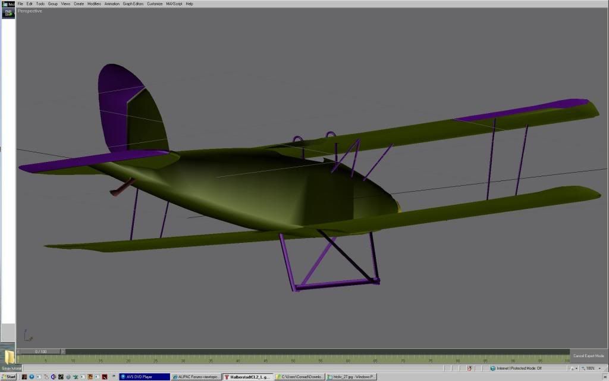Switch to AVS DVD Player taskbar window

point(145,377)
